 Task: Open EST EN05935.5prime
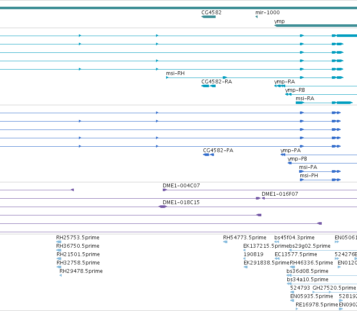click(x=311, y=297)
